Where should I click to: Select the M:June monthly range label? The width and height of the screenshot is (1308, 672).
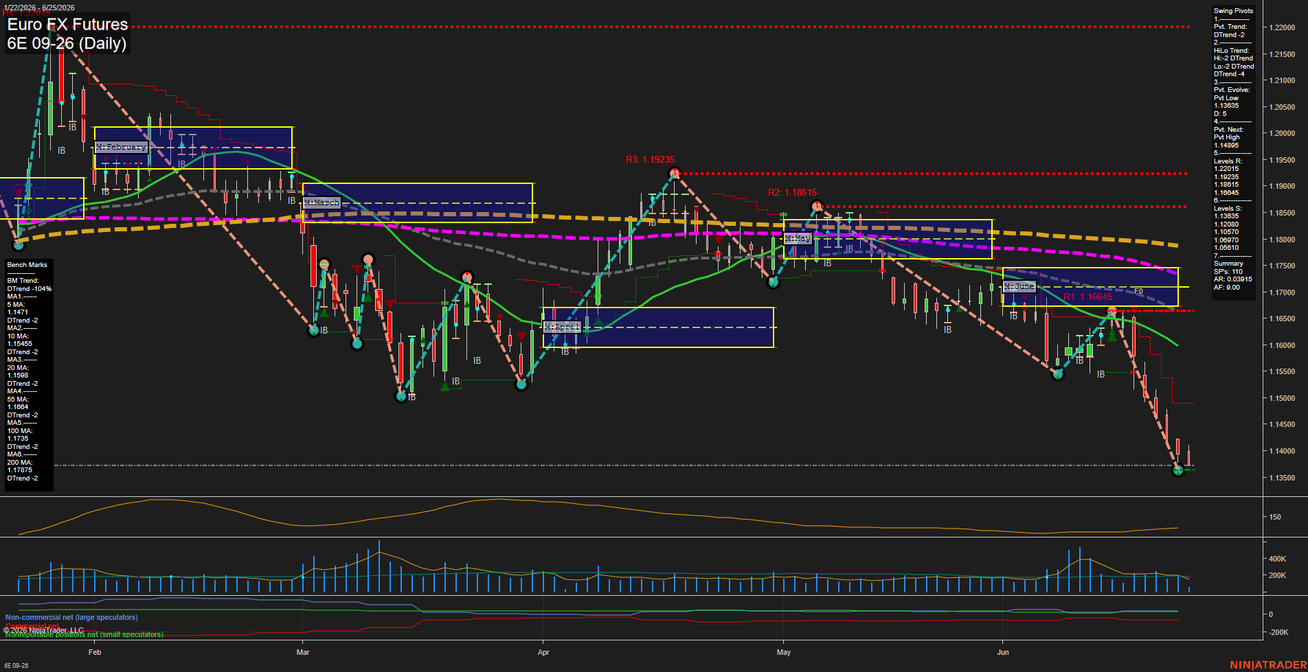pyautogui.click(x=1019, y=286)
